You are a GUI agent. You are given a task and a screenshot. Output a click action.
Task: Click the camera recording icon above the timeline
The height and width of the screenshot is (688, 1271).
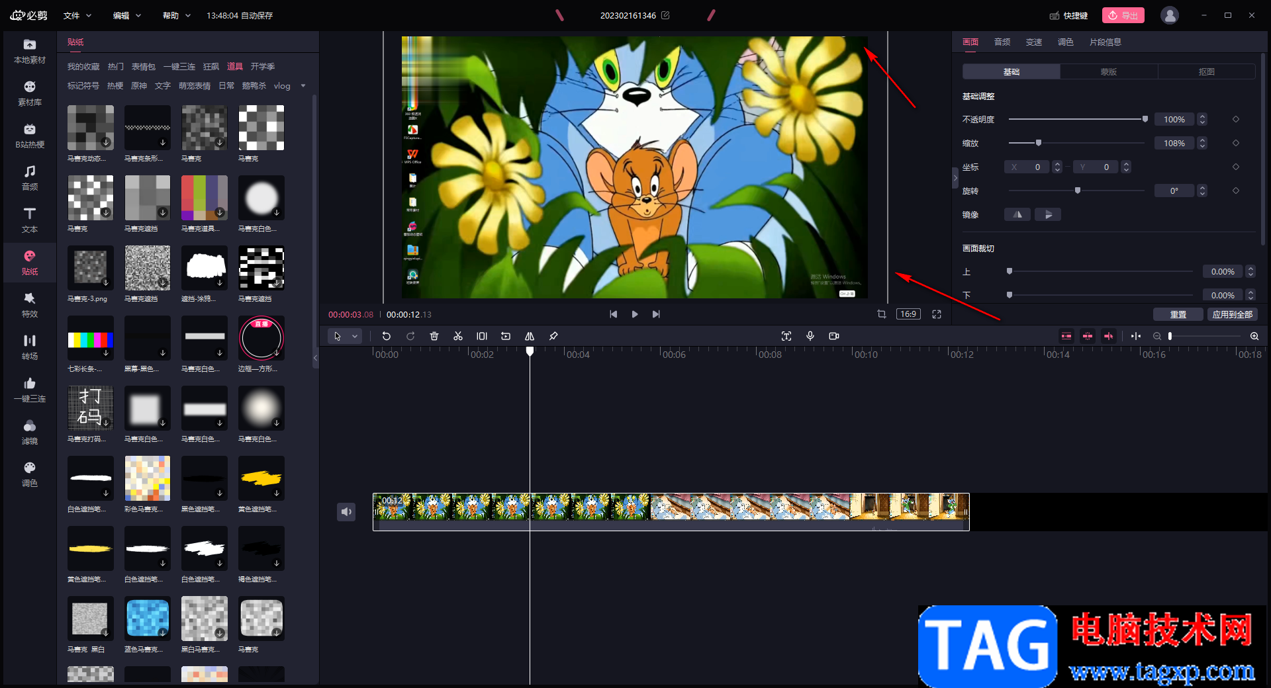(x=834, y=336)
